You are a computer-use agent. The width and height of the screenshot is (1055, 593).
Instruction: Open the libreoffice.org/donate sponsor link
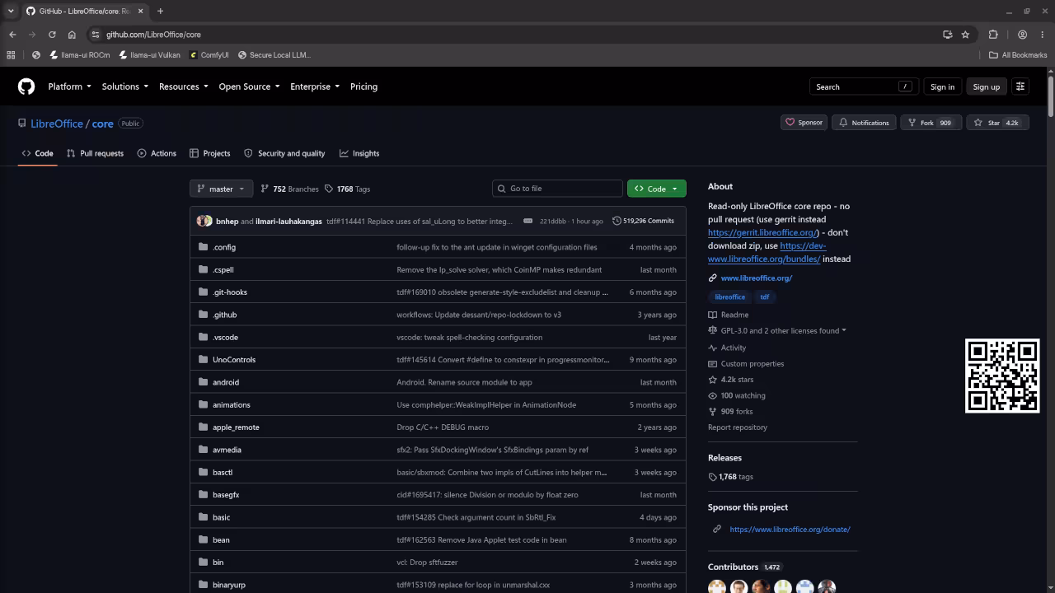[790, 529]
